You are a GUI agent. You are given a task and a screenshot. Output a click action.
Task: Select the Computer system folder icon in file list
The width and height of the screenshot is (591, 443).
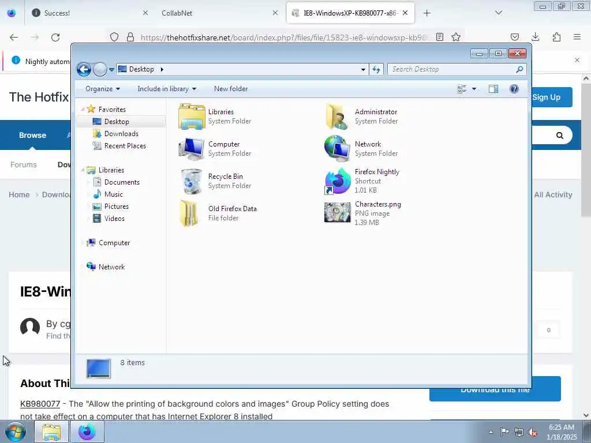[x=192, y=149]
